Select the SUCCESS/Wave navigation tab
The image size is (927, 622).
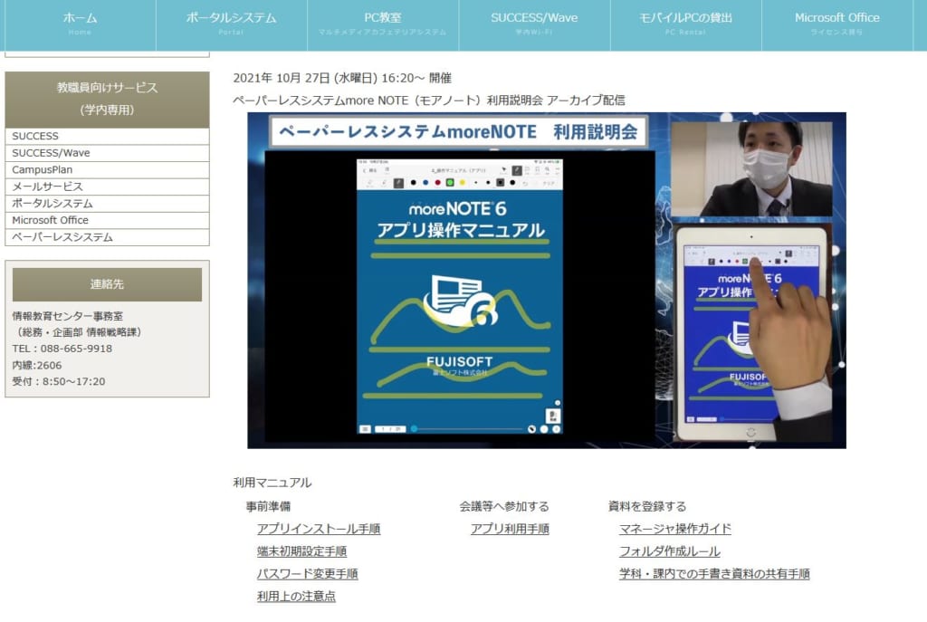tap(534, 24)
